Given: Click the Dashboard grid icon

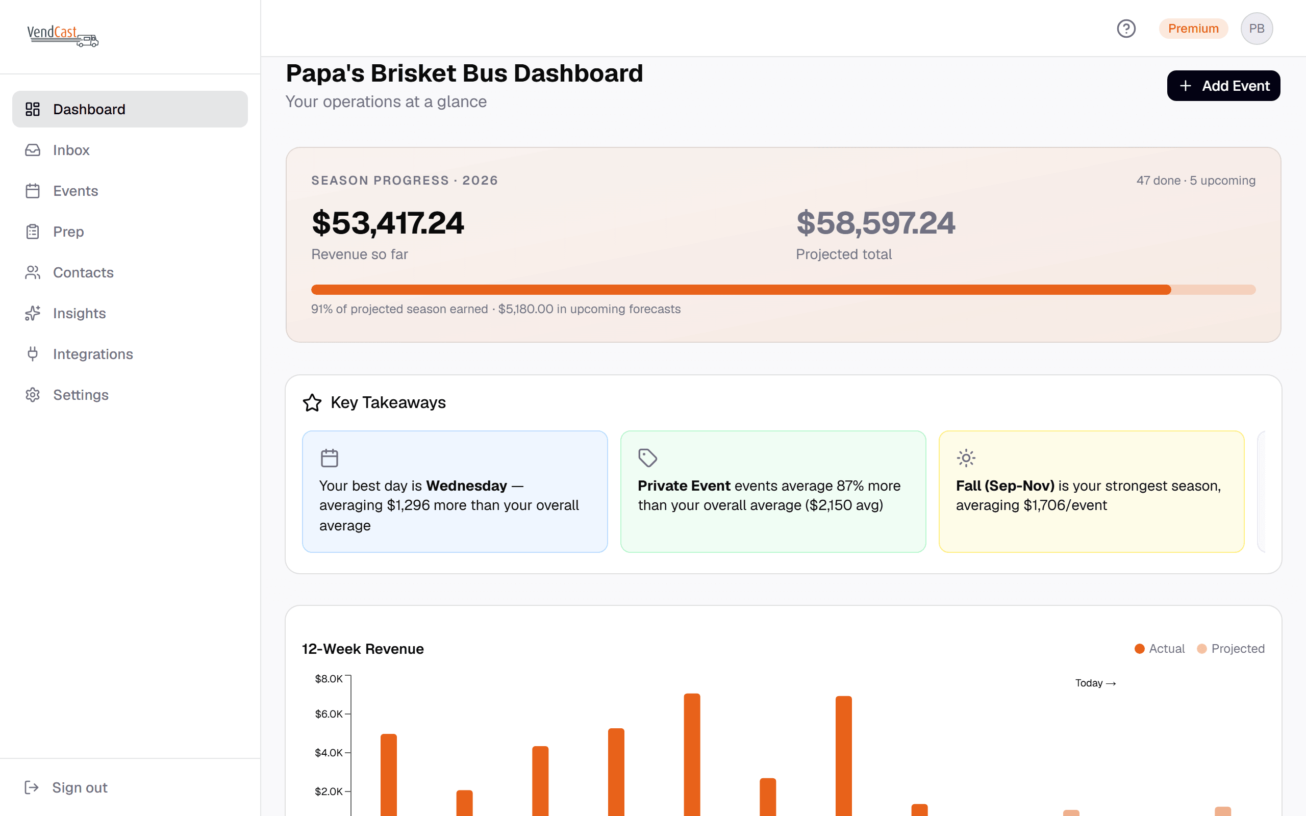Looking at the screenshot, I should pos(33,109).
